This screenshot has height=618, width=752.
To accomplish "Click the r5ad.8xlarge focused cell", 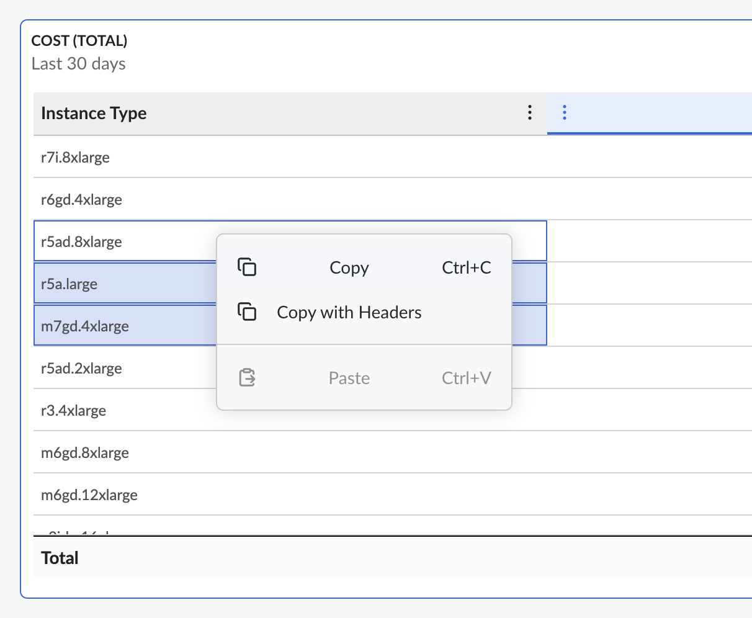I will (81, 242).
